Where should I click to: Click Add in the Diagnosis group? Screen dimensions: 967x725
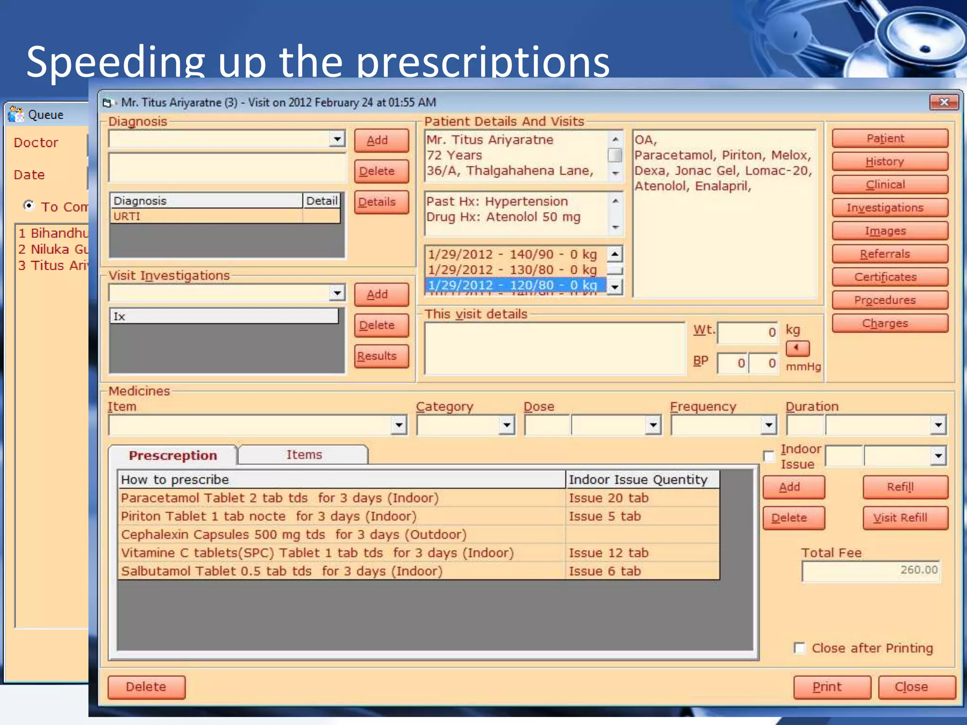[382, 140]
